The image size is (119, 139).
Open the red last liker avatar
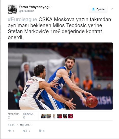(x=70, y=116)
